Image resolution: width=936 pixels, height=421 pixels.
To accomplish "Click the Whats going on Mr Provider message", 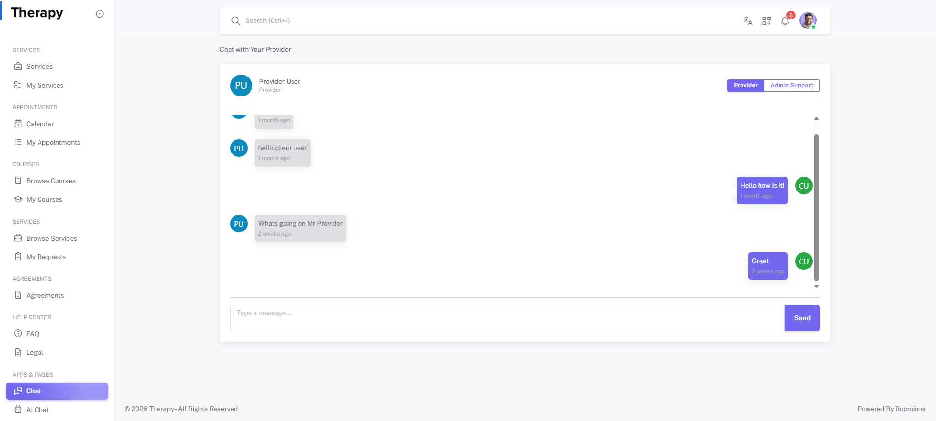I will tap(300, 229).
